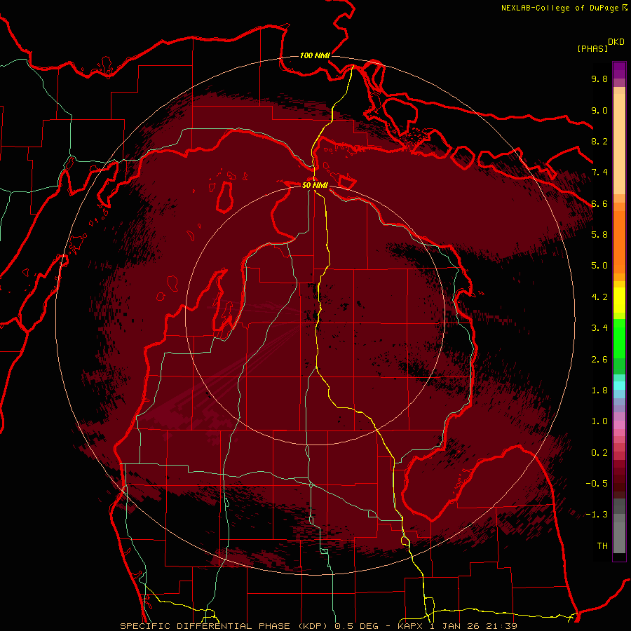Click the 6.6 scale value

(x=599, y=203)
